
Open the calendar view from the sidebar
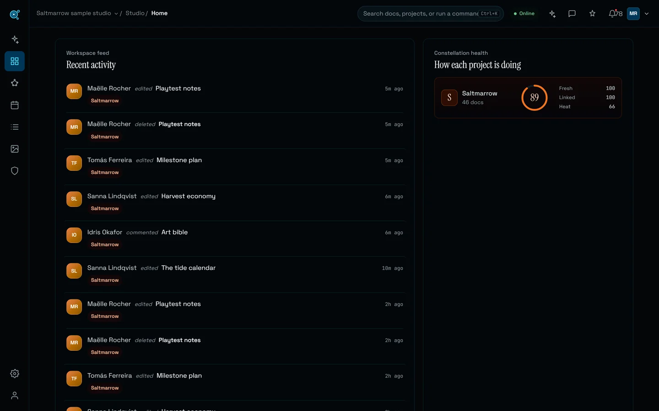15,105
